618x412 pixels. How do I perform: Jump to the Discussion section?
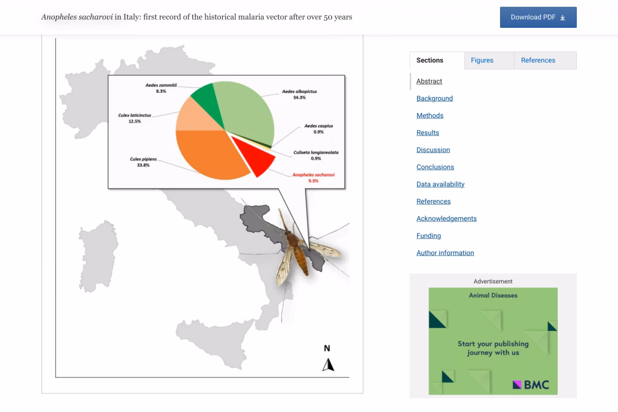[x=433, y=150]
